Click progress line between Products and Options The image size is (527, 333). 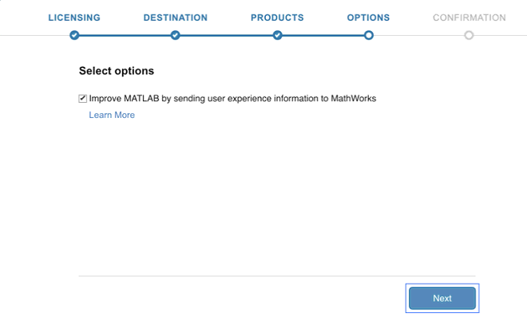[x=323, y=35]
